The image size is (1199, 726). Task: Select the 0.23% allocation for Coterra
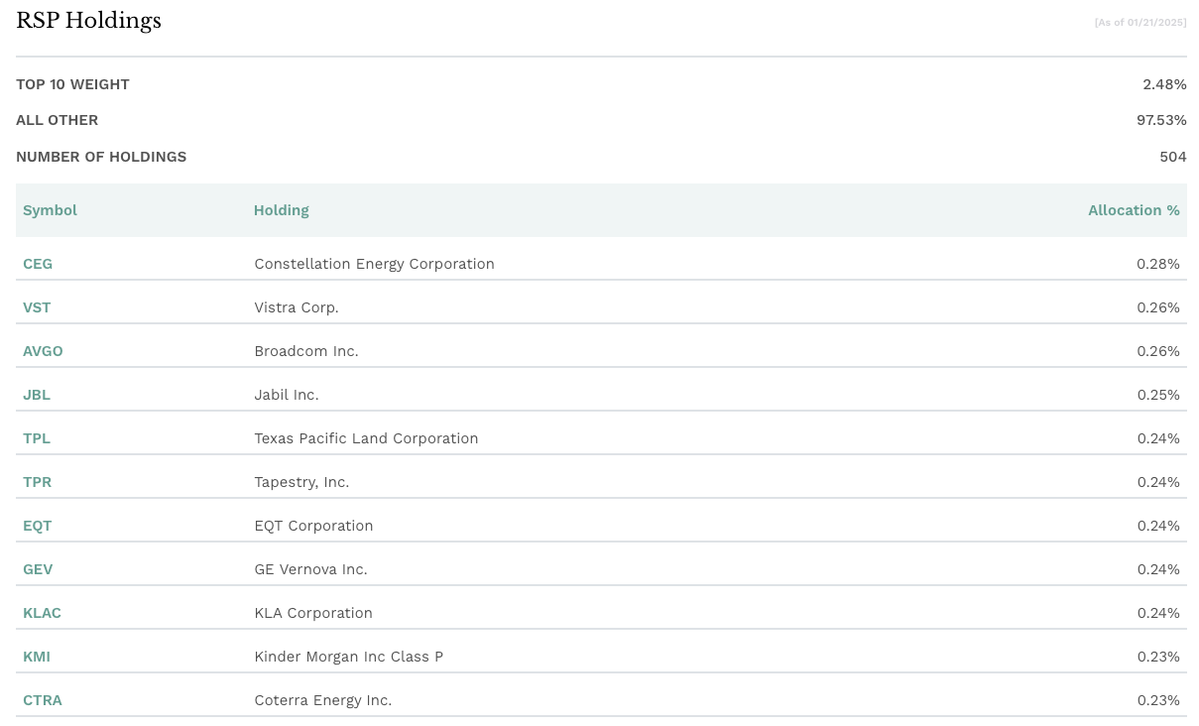click(1158, 700)
